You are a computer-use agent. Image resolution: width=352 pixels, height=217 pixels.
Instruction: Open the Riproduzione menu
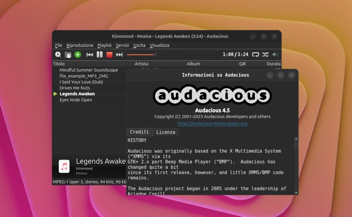pyautogui.click(x=80, y=45)
